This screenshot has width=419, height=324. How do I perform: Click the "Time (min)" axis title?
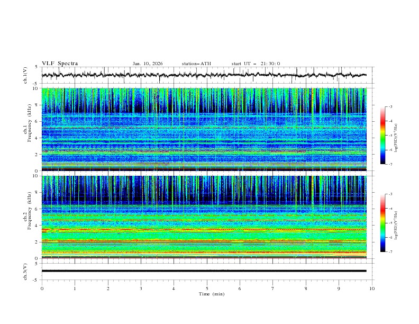pos(212,294)
